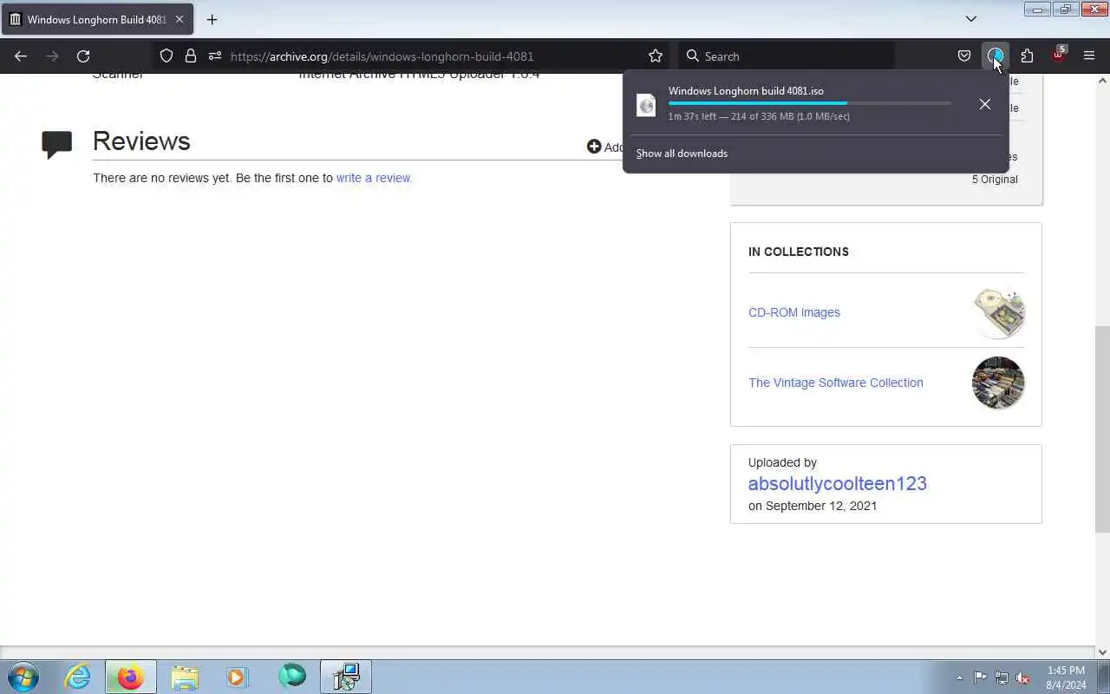Screen dimensions: 1110x694
Task: View uploader absolutlycoolteen123 profile
Action: point(838,483)
